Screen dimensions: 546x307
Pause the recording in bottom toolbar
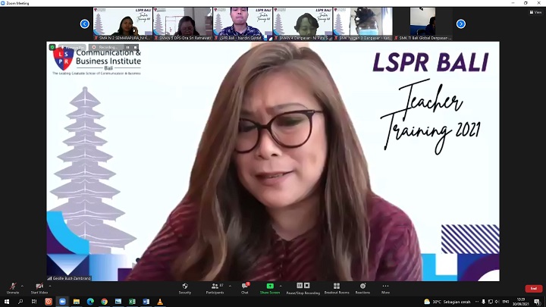point(300,286)
